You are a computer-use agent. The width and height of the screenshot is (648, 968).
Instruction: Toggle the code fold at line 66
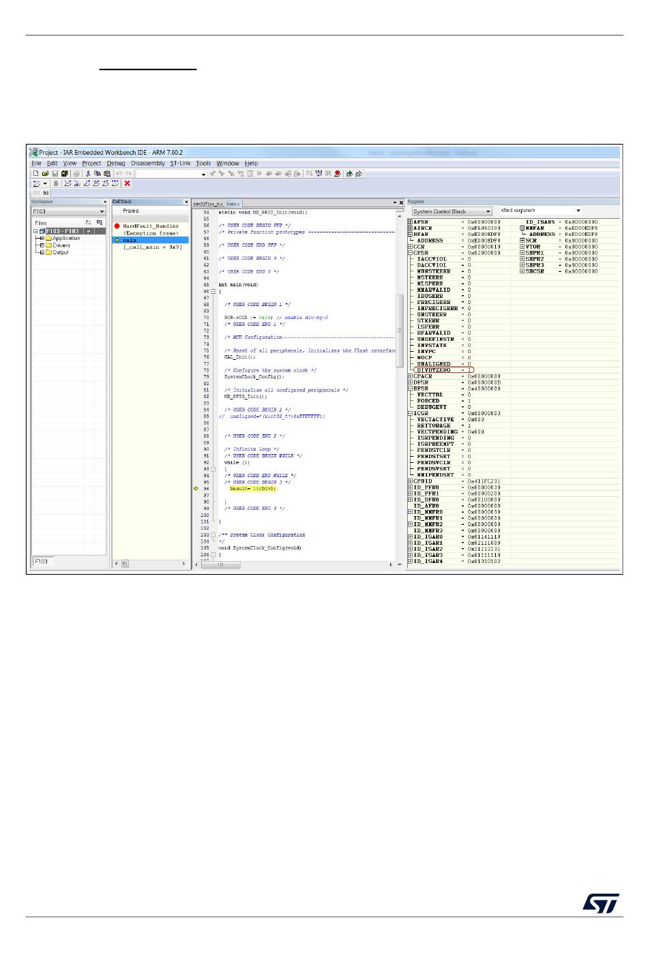click(x=213, y=292)
